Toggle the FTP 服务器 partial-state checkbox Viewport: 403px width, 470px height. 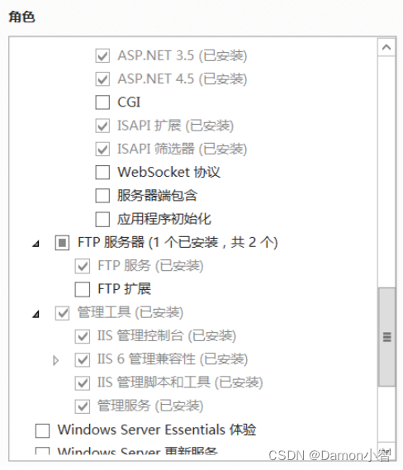click(x=62, y=243)
